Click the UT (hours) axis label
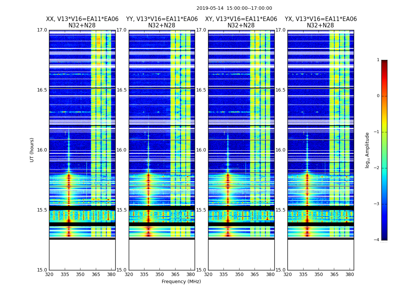The width and height of the screenshot is (393, 300). click(32, 150)
